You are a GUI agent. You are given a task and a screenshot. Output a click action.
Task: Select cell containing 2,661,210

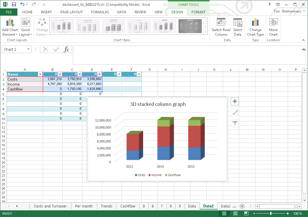[x=53, y=79]
